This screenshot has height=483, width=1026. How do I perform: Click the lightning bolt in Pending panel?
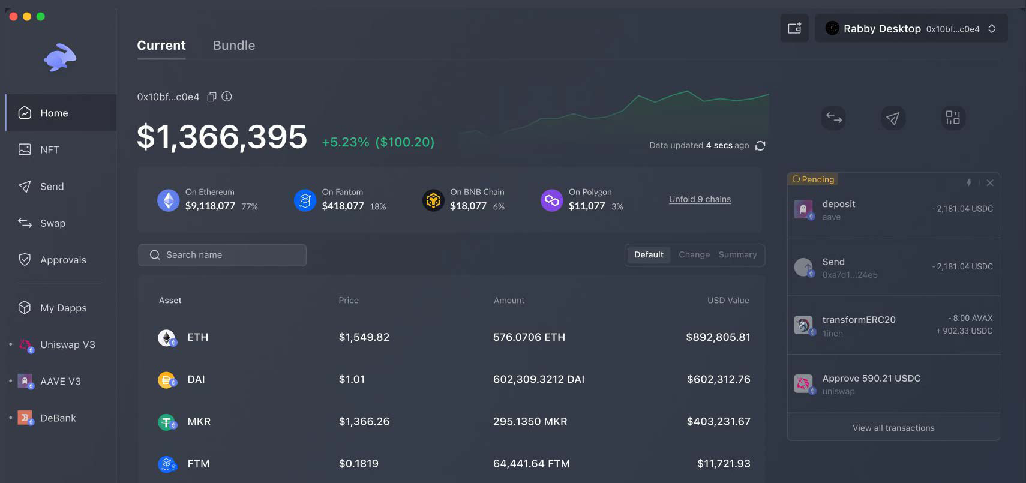[x=968, y=182]
